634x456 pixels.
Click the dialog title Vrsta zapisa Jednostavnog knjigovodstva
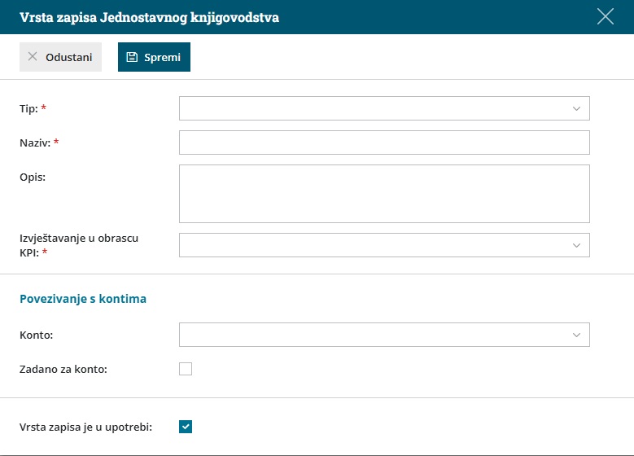(x=149, y=17)
